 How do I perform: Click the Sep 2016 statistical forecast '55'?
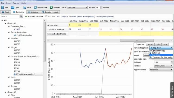pos(94,29)
